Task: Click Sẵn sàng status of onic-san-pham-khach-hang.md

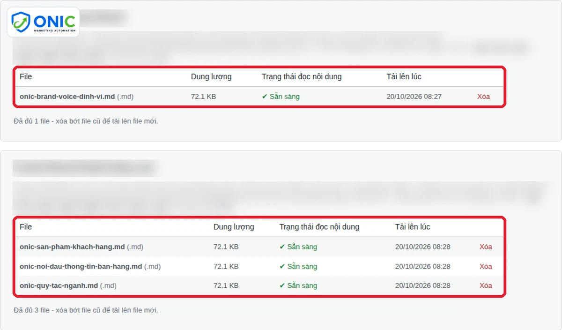Action: tap(298, 247)
